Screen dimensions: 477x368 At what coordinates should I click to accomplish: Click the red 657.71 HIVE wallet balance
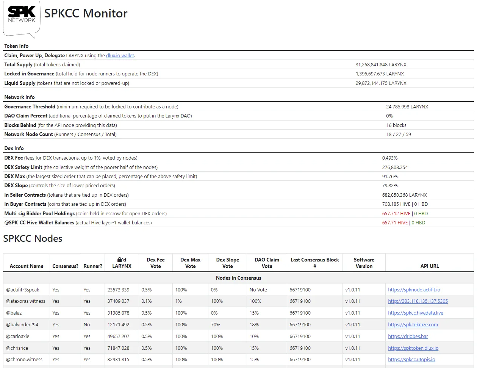pyautogui.click(x=395, y=223)
